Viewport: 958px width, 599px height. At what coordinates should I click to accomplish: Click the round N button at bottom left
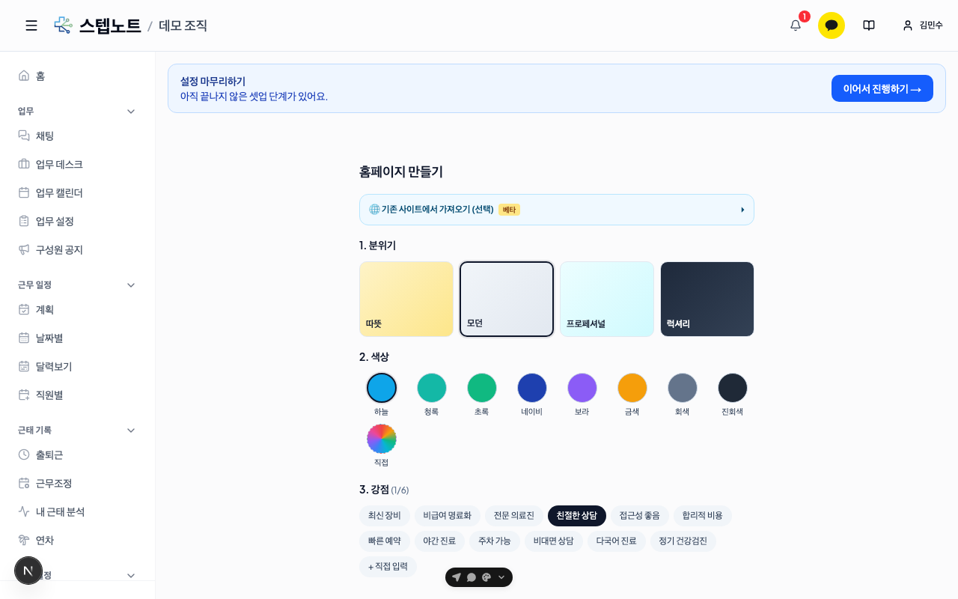(28, 571)
